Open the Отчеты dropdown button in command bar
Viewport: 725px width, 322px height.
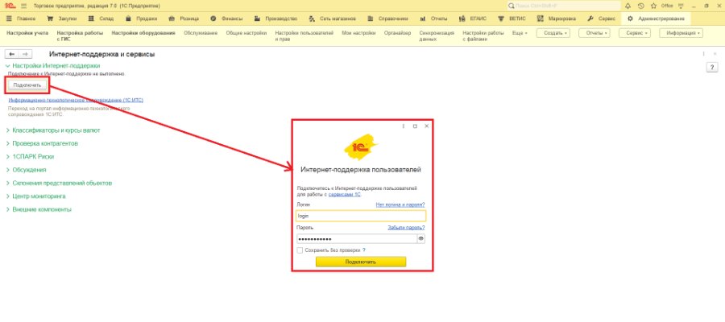pyautogui.click(x=594, y=33)
